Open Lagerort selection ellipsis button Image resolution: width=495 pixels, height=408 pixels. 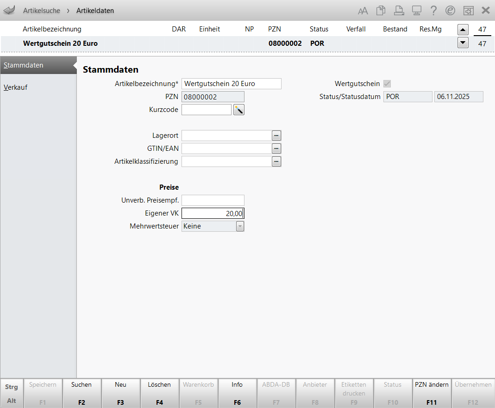click(x=276, y=136)
